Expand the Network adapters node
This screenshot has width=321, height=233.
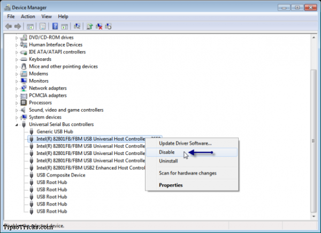[x=17, y=88]
